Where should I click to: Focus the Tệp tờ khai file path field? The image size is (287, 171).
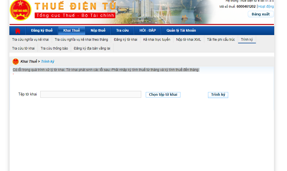click(91, 94)
